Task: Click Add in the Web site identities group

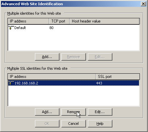Action: pos(47,57)
